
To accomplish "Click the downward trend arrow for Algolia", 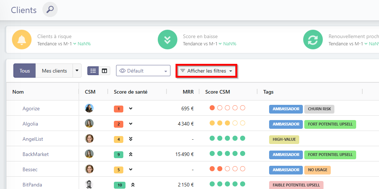I will coord(131,124).
